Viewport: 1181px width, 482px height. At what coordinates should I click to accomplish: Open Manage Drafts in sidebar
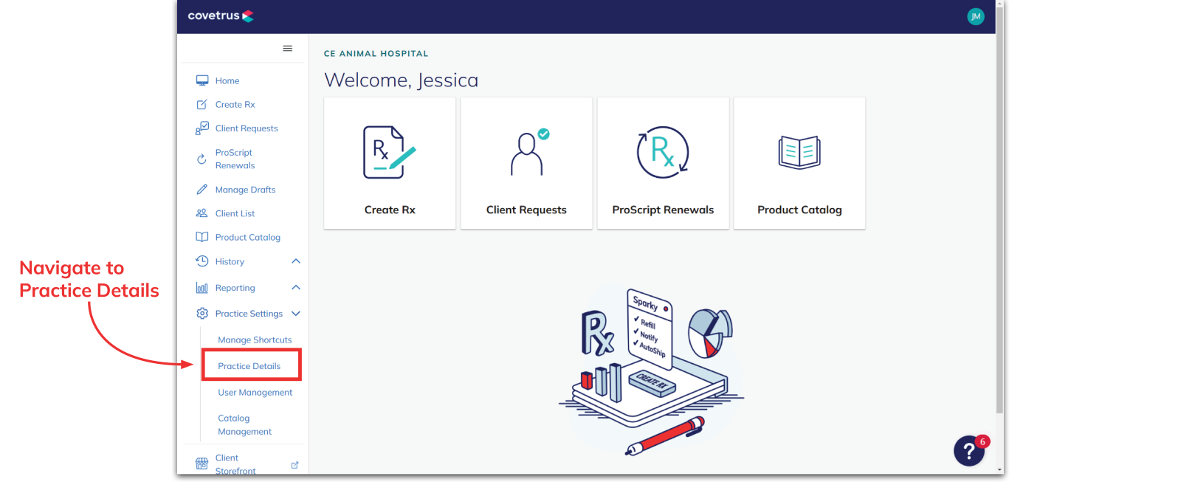(245, 190)
